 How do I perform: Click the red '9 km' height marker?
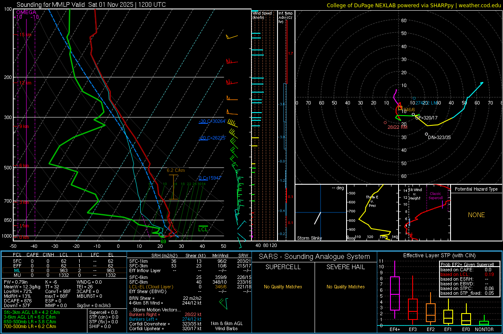pos(24,127)
